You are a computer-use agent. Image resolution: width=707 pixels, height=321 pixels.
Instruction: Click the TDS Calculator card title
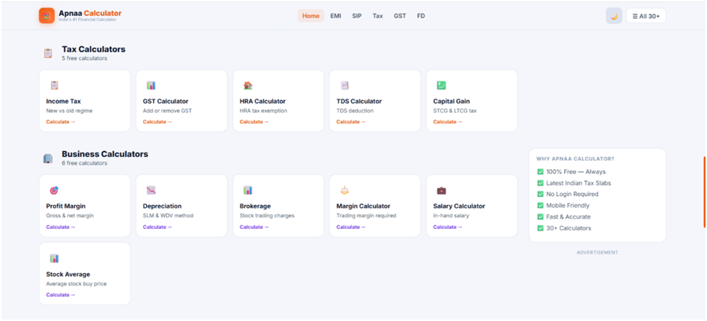tap(359, 101)
